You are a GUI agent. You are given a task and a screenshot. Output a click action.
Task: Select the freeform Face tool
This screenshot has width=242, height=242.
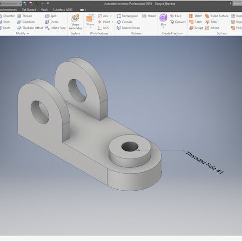pos(175,16)
